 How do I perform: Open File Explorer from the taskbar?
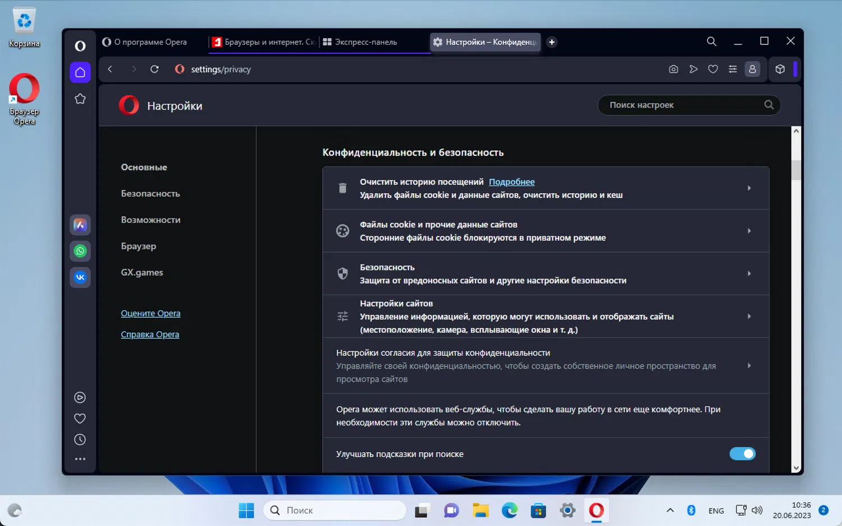[x=481, y=510]
